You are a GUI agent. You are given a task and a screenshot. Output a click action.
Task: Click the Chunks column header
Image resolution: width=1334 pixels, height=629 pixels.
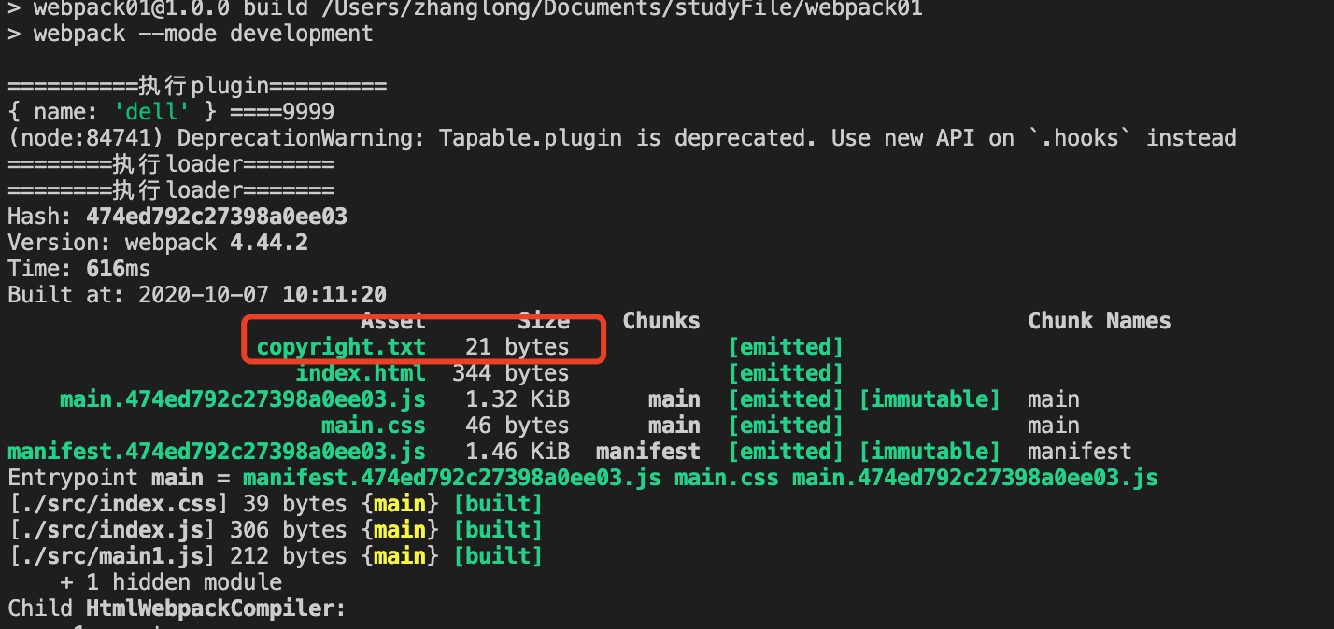tap(661, 321)
